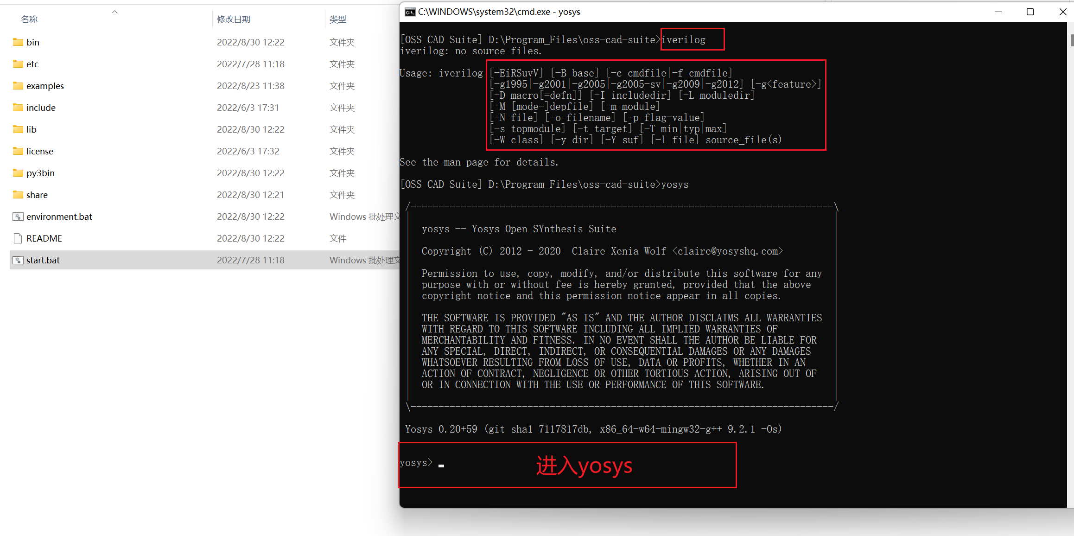Image resolution: width=1074 pixels, height=536 pixels.
Task: Select the lib folder icon
Action: (18, 129)
